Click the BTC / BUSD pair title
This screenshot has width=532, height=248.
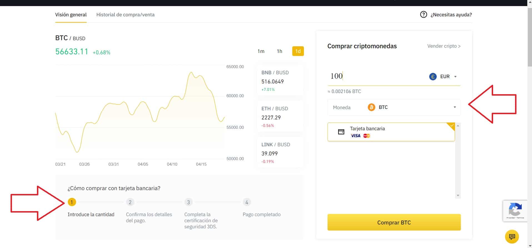[70, 38]
